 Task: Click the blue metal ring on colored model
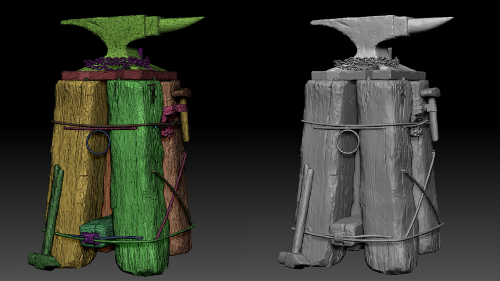(x=98, y=142)
